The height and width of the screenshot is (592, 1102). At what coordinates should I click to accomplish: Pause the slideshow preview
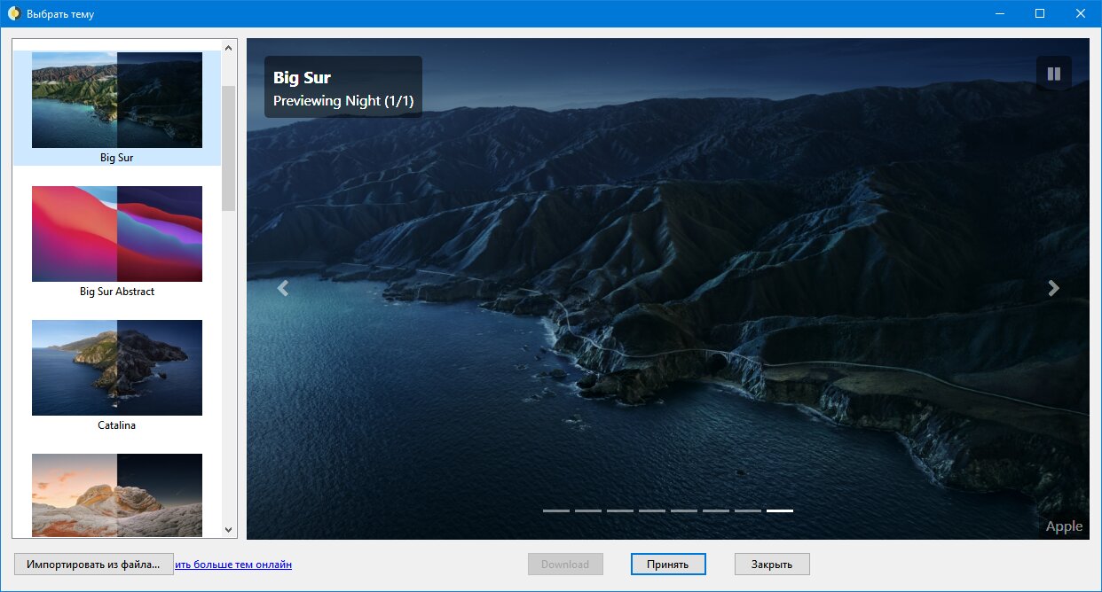[1053, 74]
